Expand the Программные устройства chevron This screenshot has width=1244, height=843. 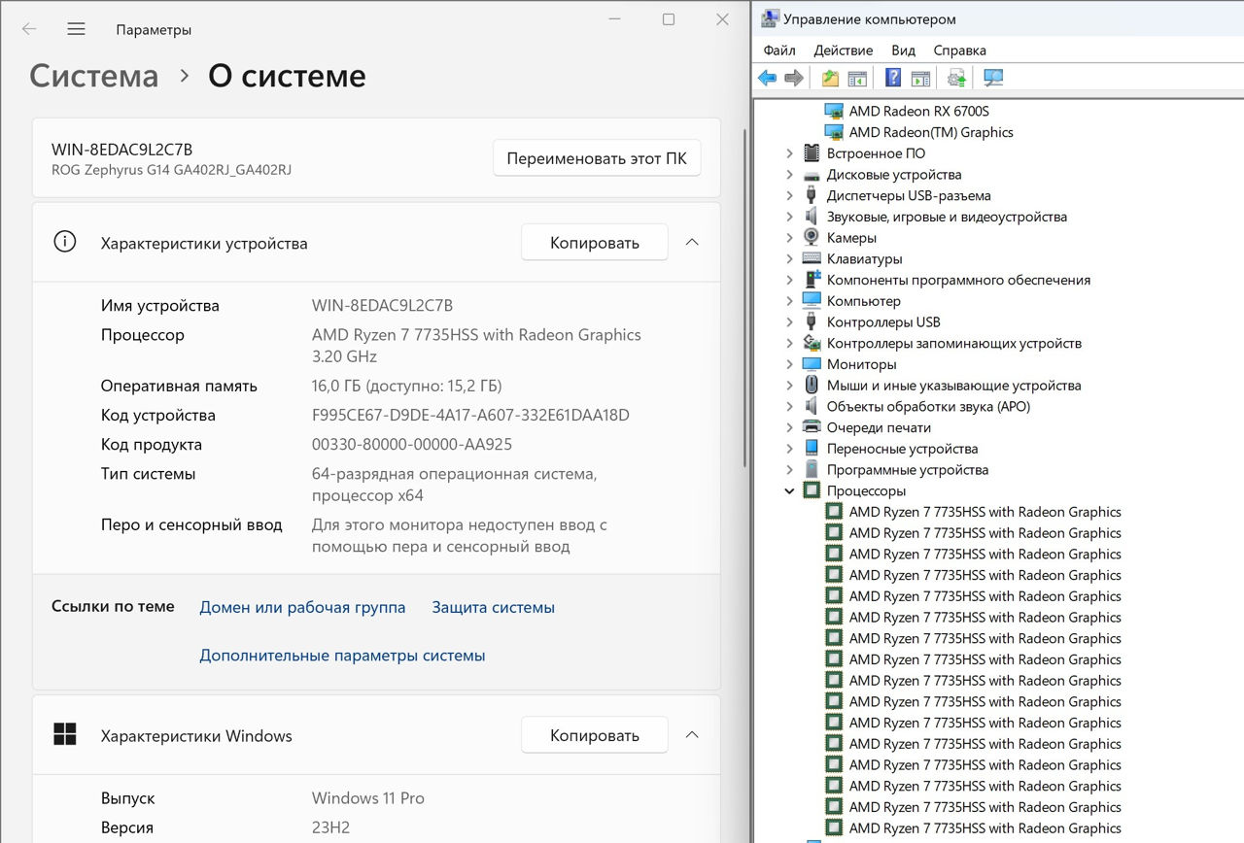(x=789, y=470)
